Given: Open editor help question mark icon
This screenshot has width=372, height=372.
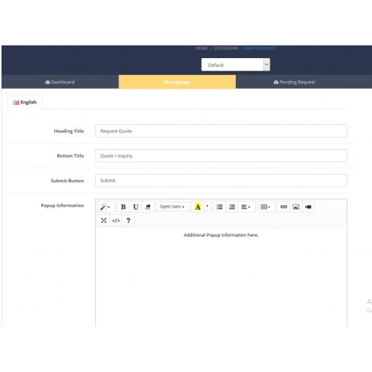Looking at the screenshot, I should pyautogui.click(x=128, y=220).
